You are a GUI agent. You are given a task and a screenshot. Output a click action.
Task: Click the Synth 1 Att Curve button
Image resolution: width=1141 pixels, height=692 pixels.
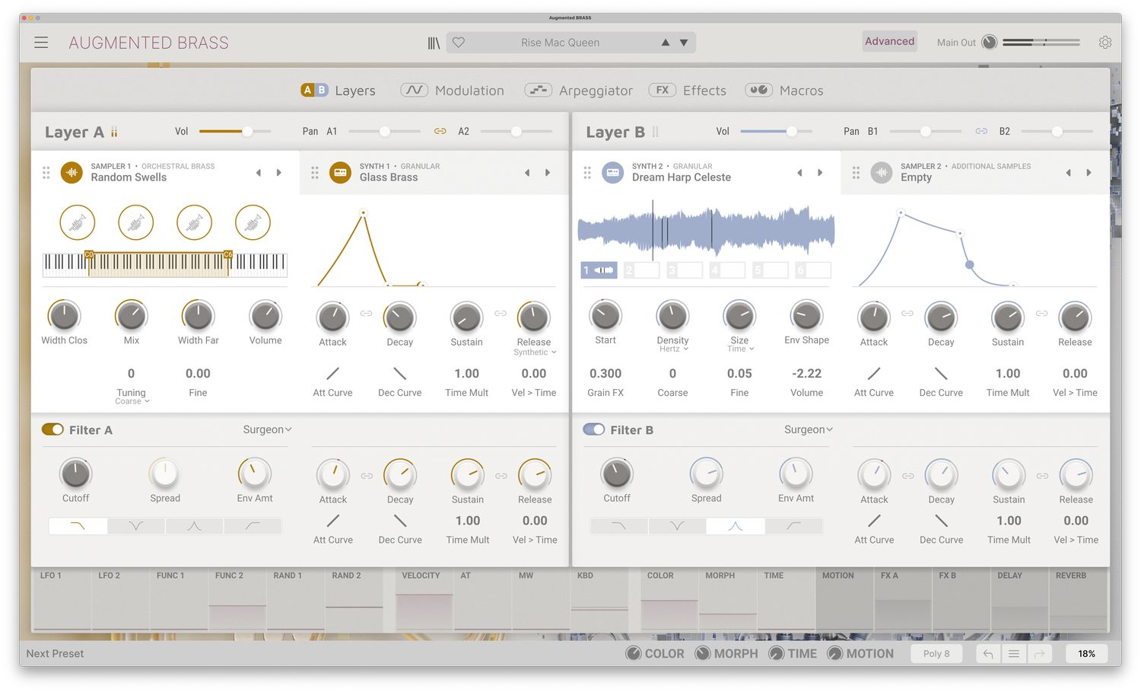pos(332,374)
